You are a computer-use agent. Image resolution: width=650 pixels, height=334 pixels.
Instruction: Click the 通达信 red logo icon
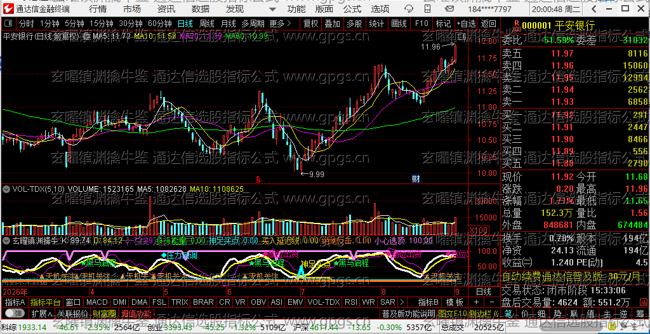click(8, 9)
